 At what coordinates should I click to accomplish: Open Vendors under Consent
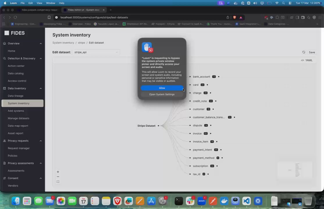(13, 186)
